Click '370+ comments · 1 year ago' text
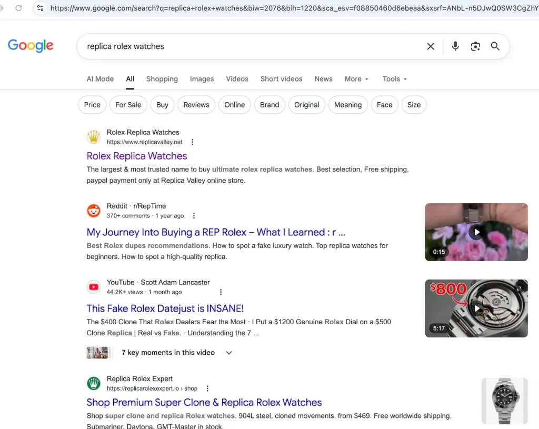 click(145, 216)
